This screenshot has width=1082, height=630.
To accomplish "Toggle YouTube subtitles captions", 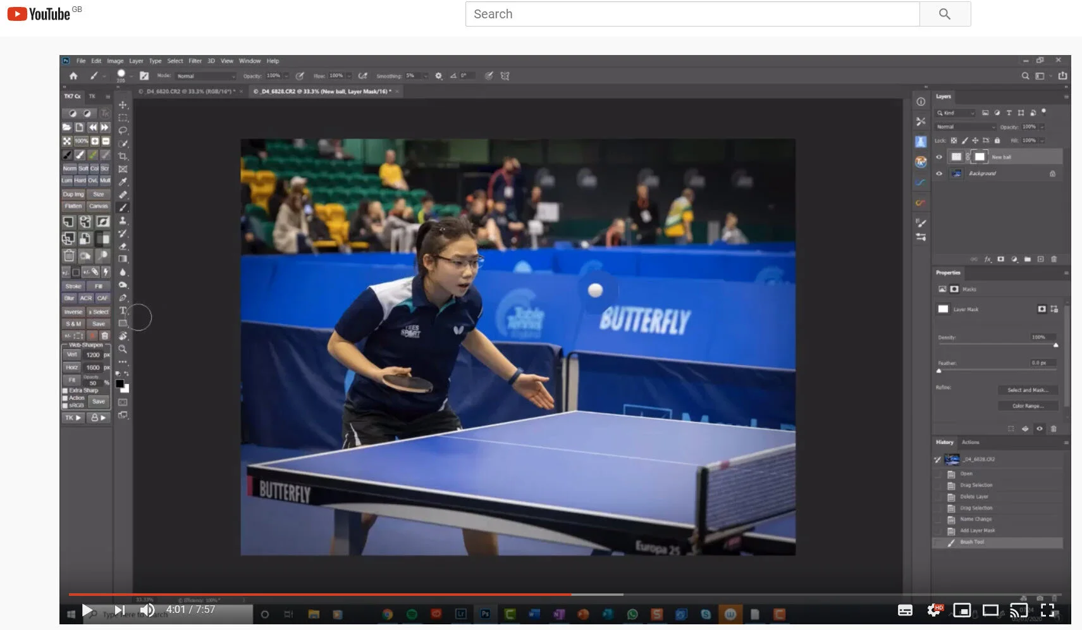I will coord(905,610).
